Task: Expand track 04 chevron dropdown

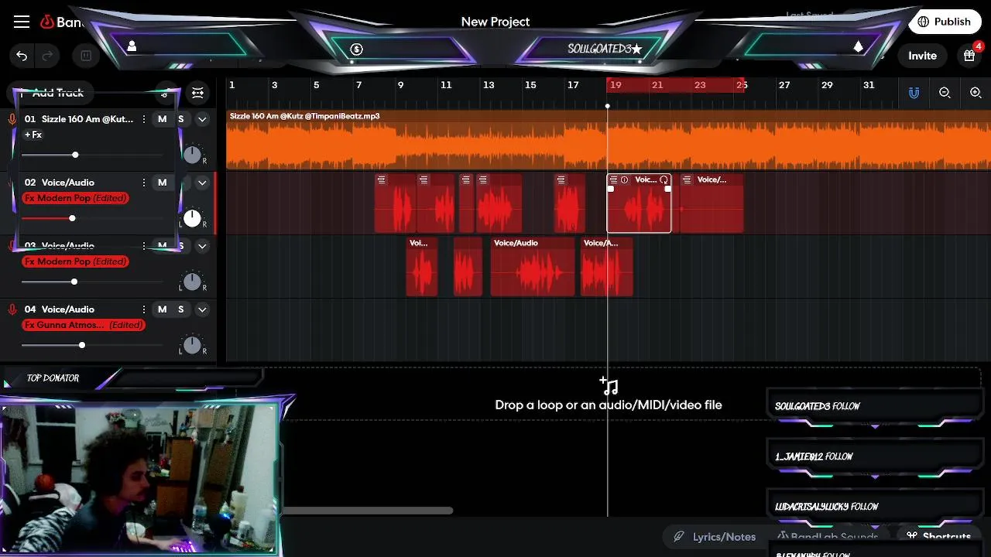Action: coord(202,309)
